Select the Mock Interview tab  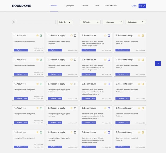coord(111,6)
